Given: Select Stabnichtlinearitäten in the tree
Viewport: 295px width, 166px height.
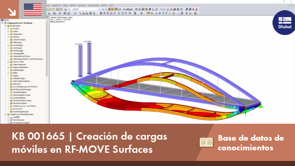Looking at the screenshot, I should coord(21,81).
